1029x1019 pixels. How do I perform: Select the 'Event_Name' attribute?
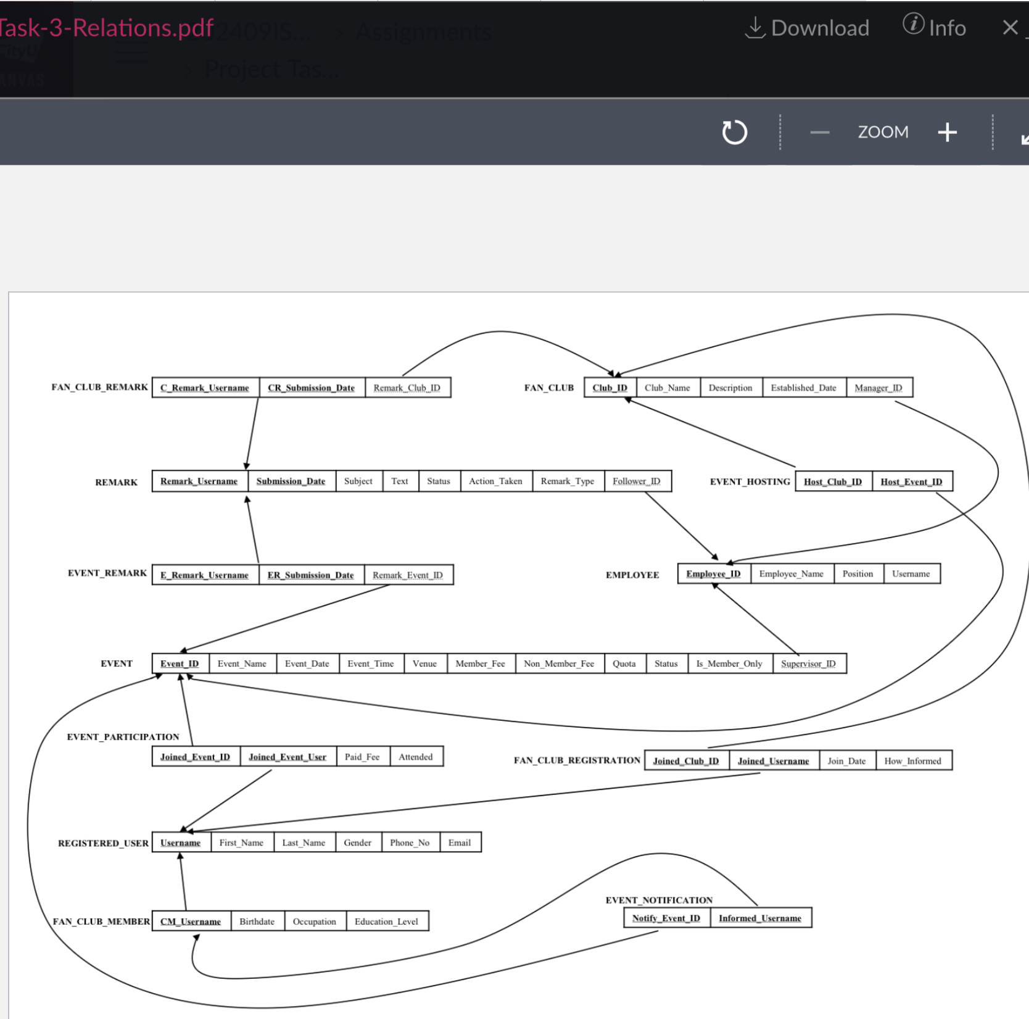(242, 663)
